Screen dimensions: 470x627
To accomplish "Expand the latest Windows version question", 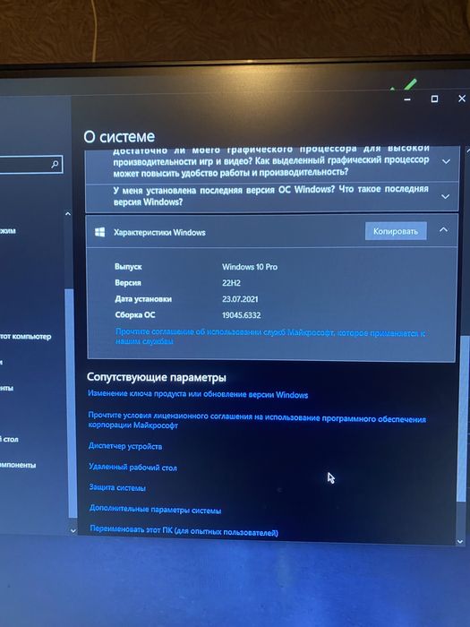I will [445, 197].
